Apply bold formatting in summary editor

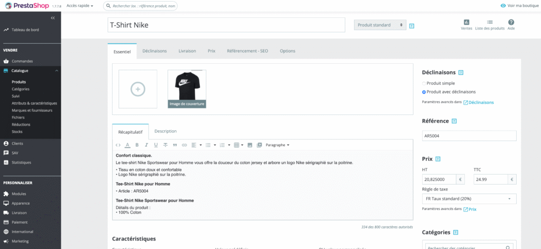pos(137,145)
